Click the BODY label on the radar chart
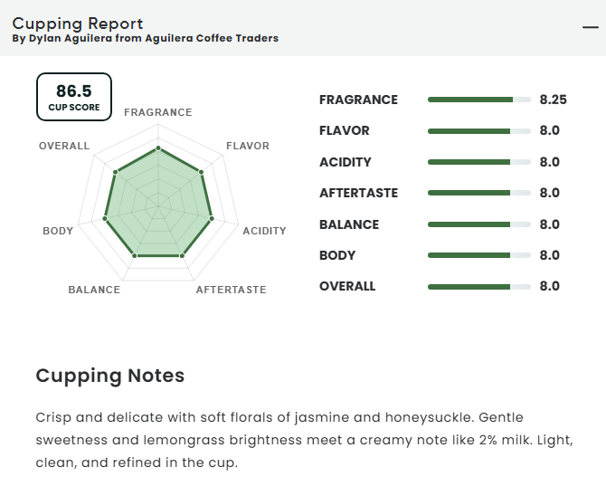This screenshot has width=606, height=486. [58, 231]
